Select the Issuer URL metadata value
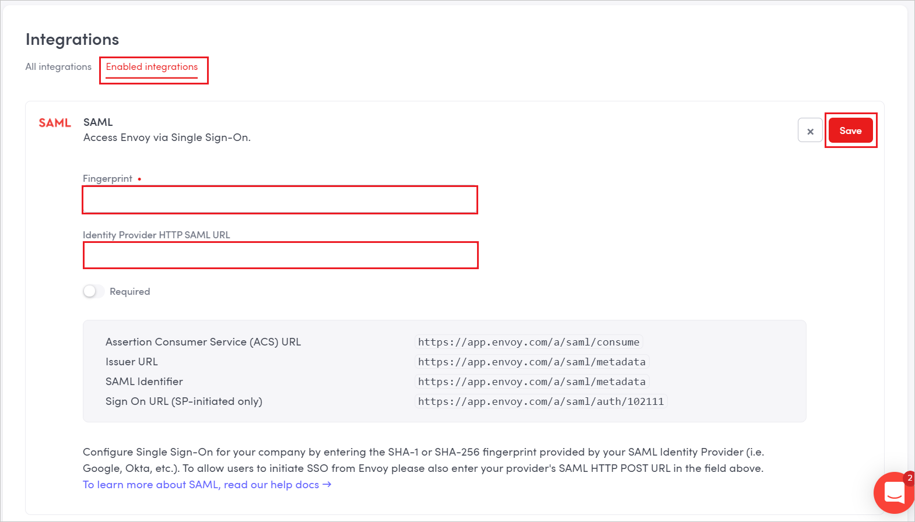The image size is (915, 522). [532, 362]
